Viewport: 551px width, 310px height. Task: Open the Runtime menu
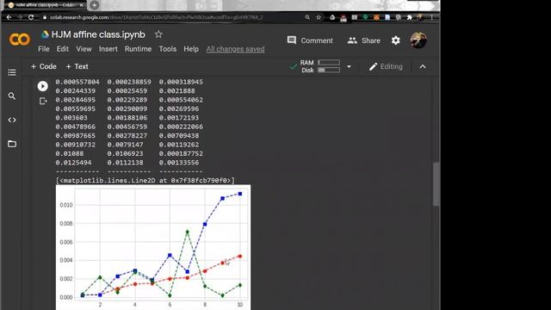point(138,49)
